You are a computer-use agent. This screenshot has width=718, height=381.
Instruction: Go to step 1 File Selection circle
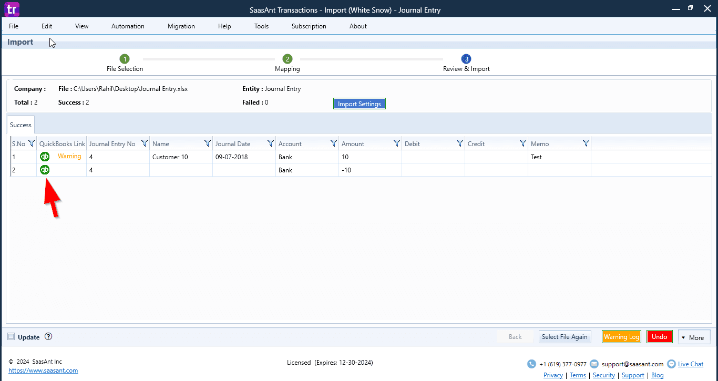(x=125, y=59)
